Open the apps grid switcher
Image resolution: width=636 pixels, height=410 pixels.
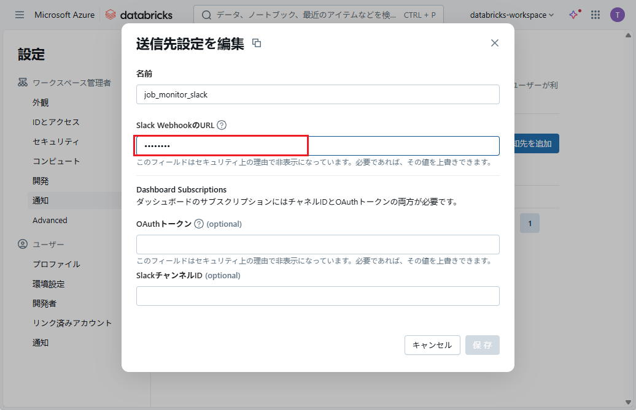click(595, 15)
